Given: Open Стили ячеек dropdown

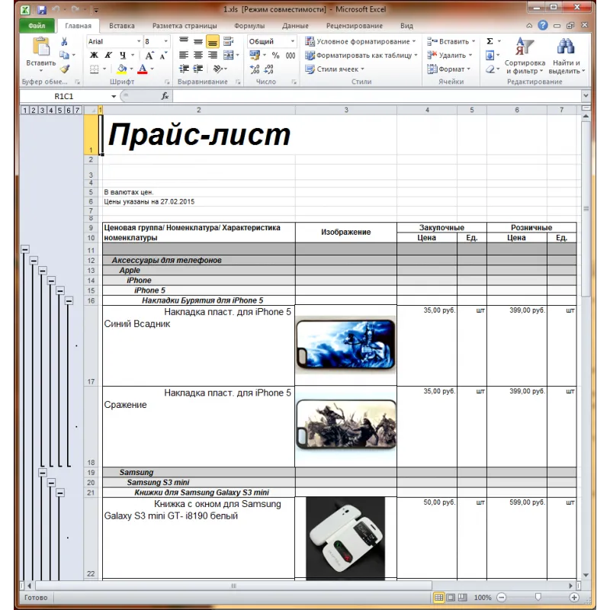Looking at the screenshot, I should pos(335,69).
